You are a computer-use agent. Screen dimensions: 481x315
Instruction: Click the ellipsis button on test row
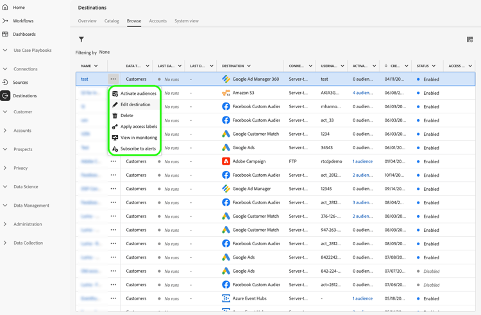coord(114,79)
